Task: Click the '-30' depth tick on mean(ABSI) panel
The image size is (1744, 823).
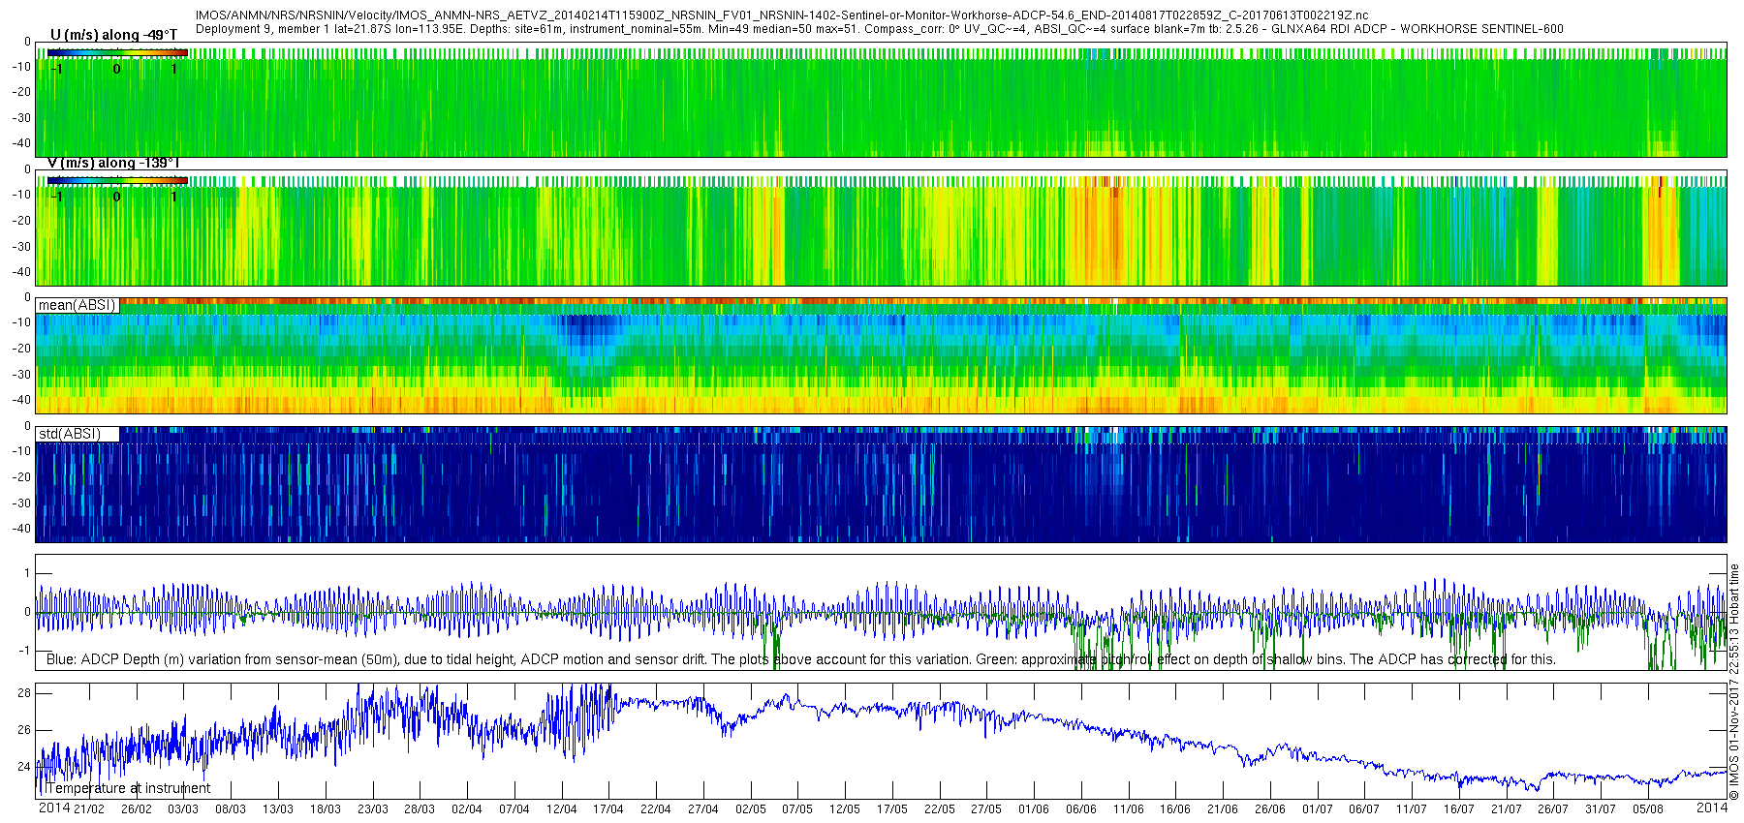Action: click(20, 375)
